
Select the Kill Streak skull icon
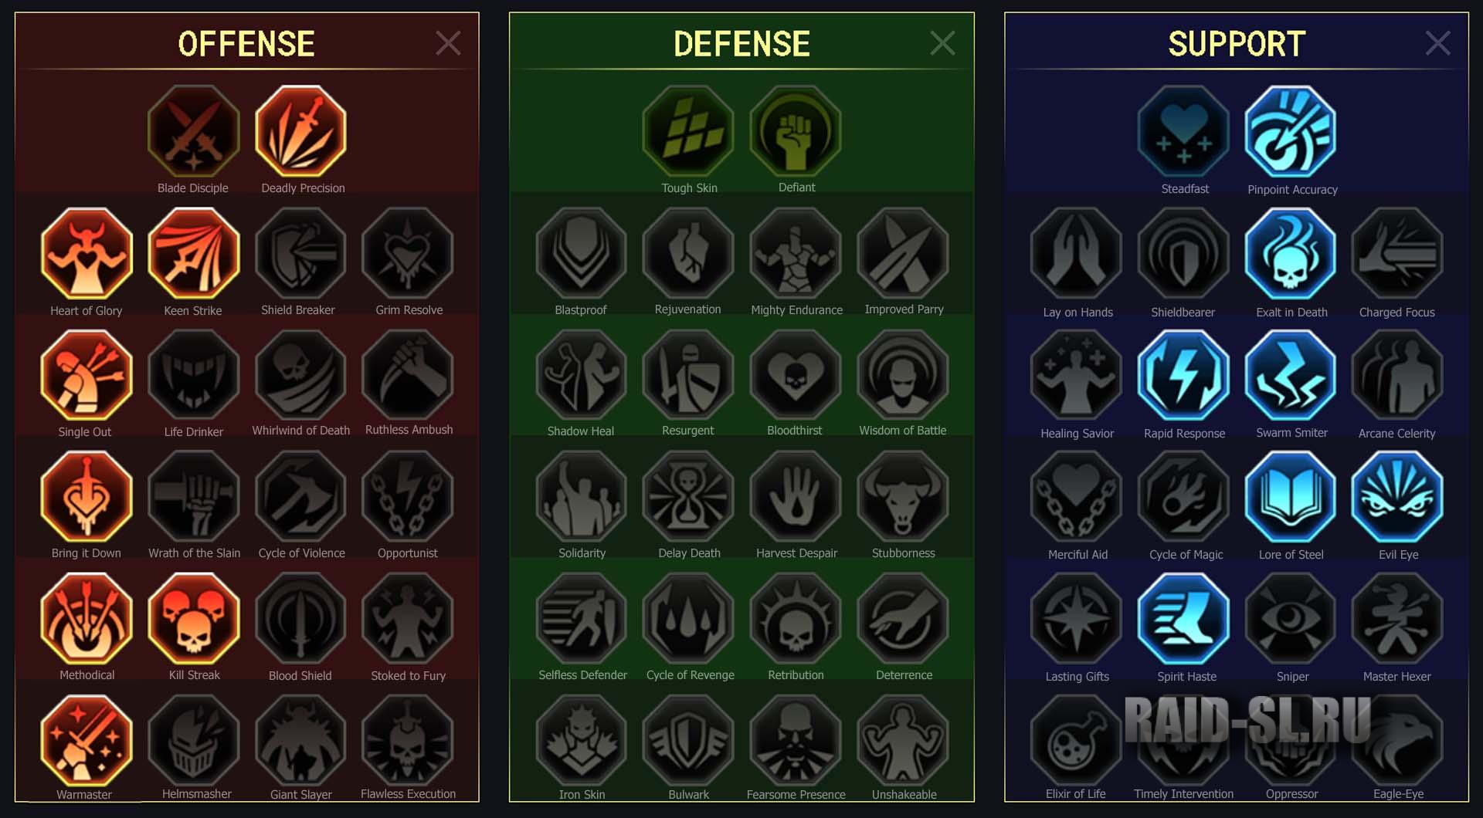point(194,619)
